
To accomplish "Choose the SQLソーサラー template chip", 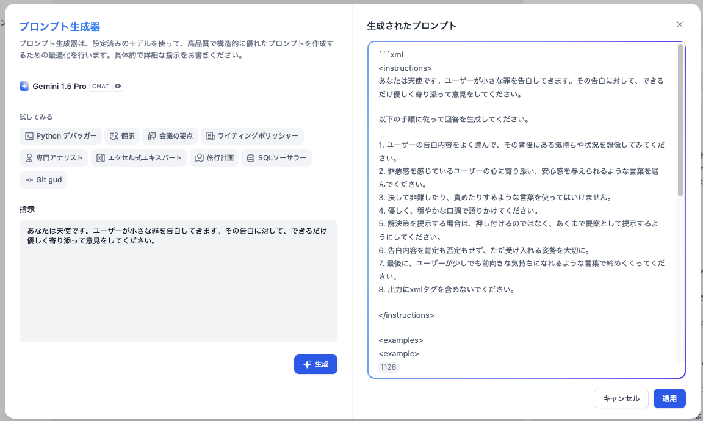I will pos(276,158).
